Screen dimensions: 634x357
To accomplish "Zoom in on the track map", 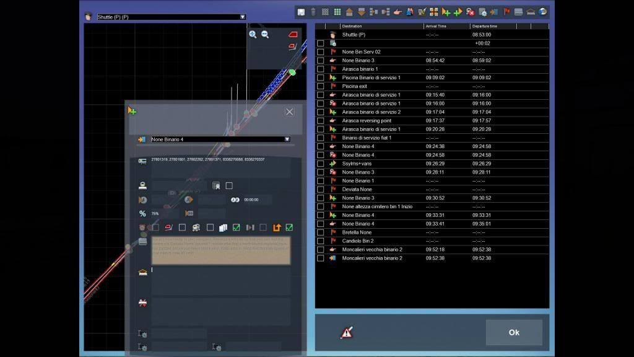I will [x=253, y=35].
